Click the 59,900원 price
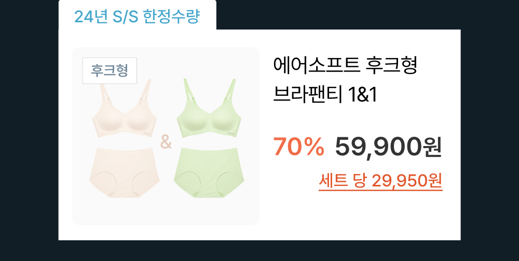Image resolution: width=519 pixels, height=261 pixels. tap(388, 147)
